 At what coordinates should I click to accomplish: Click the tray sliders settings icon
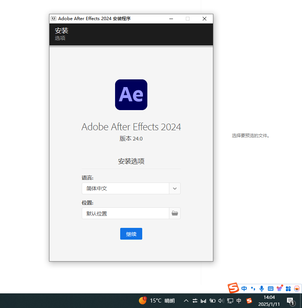[195, 301]
